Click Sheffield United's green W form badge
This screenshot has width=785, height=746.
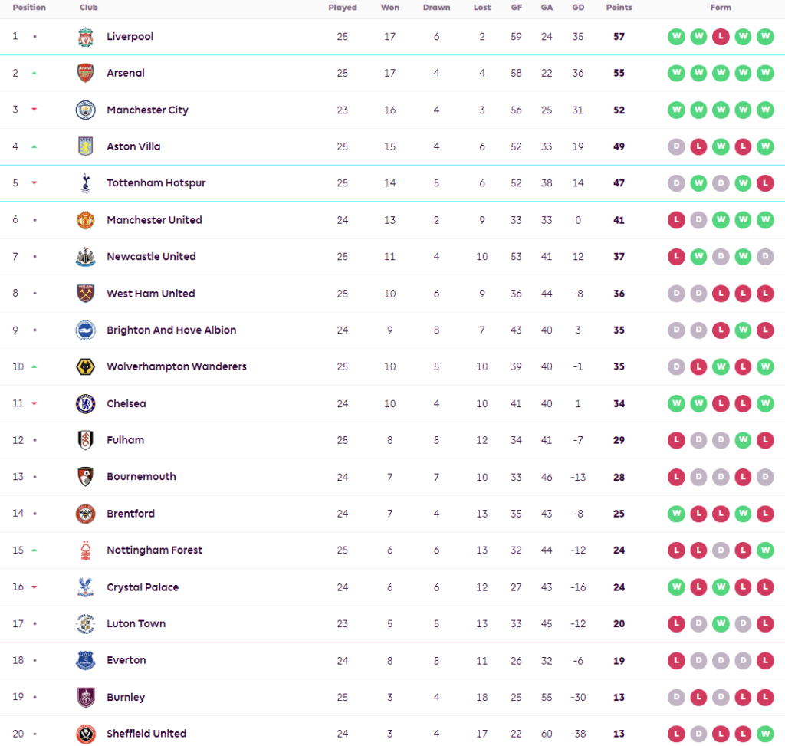(x=765, y=734)
